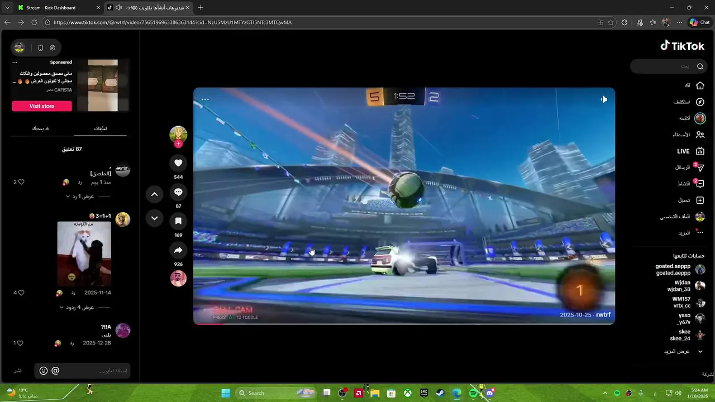Open the goated.aeppp followed account
This screenshot has height=402, width=715.
(x=680, y=270)
